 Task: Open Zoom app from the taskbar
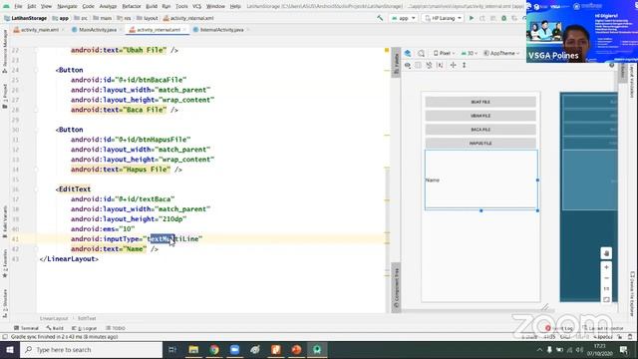(235, 350)
